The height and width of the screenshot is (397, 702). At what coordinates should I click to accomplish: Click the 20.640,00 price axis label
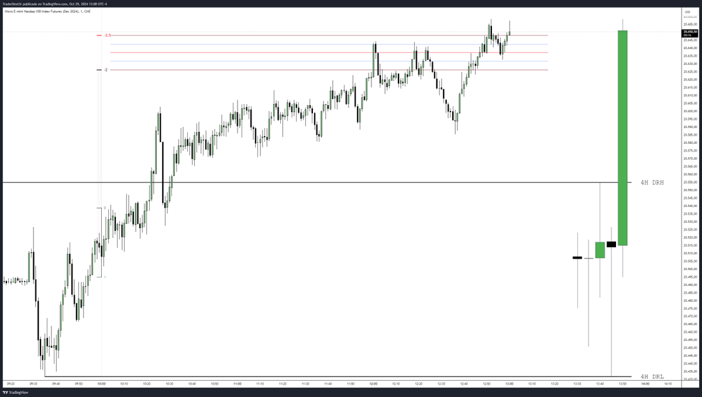click(x=689, y=48)
